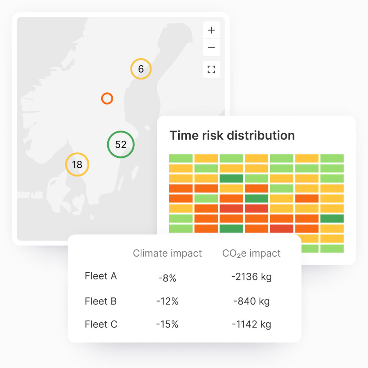Click the -12% climate impact value
Image resolution: width=368 pixels, height=368 pixels.
tap(167, 301)
